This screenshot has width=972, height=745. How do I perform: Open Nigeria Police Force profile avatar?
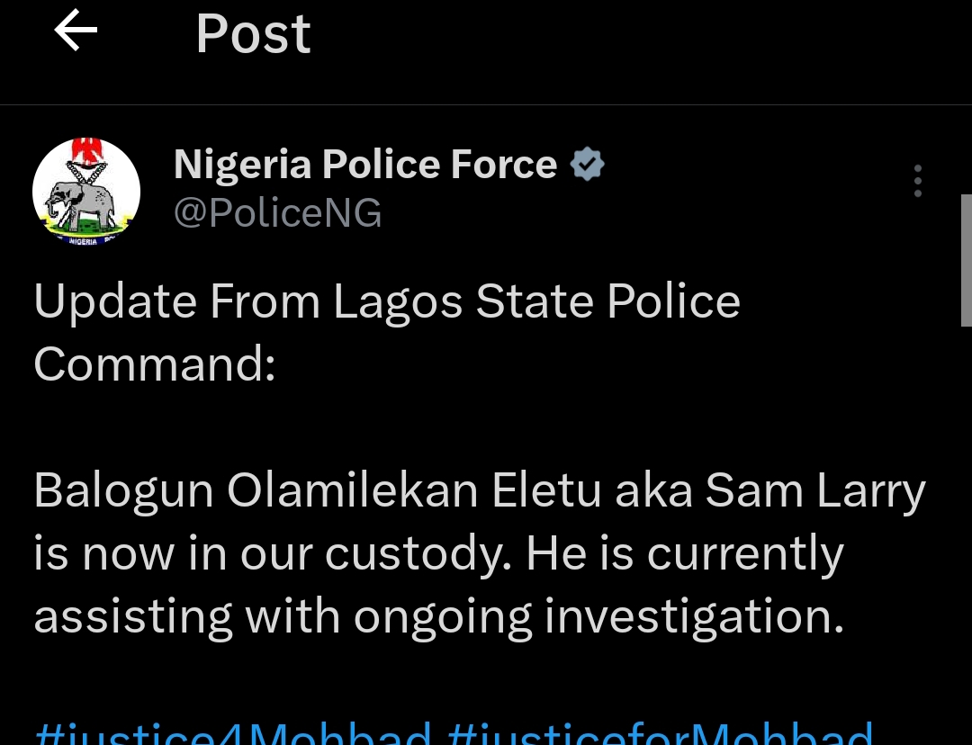(86, 192)
